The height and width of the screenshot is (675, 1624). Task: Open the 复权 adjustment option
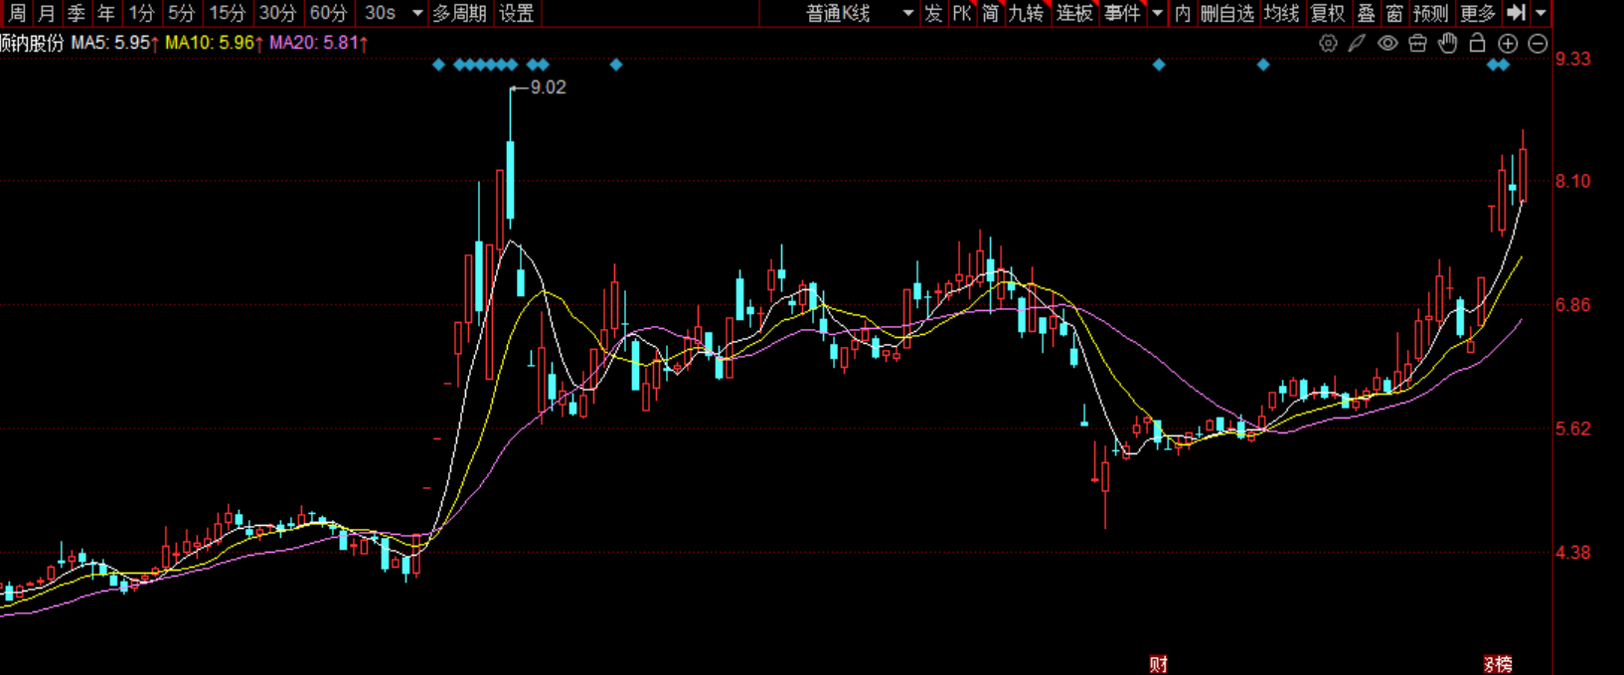click(x=1328, y=13)
